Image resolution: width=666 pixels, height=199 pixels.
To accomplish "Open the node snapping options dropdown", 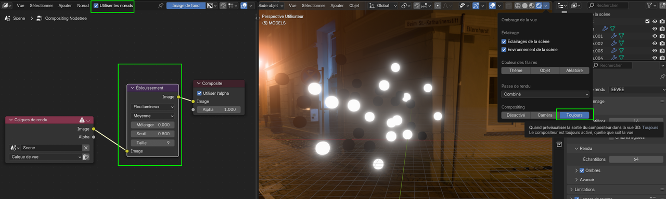I will (233, 5).
